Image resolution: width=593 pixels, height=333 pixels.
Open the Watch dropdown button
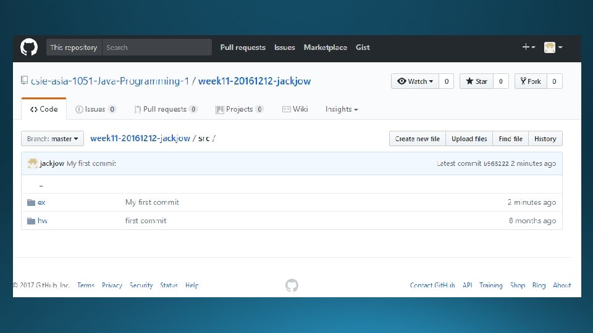[x=415, y=81]
